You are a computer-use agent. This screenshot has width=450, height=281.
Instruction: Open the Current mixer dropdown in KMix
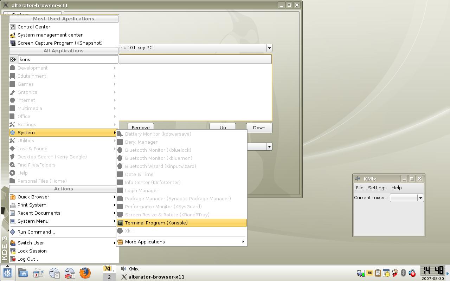click(406, 198)
